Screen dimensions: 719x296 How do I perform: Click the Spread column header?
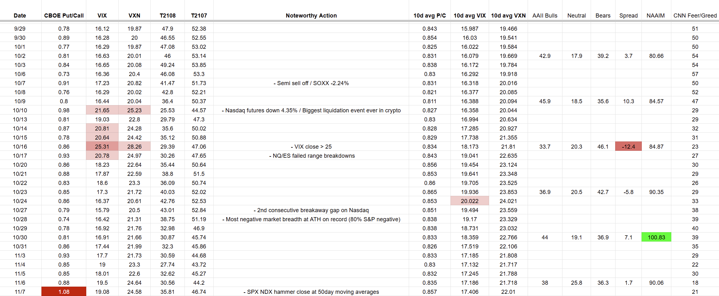click(628, 16)
